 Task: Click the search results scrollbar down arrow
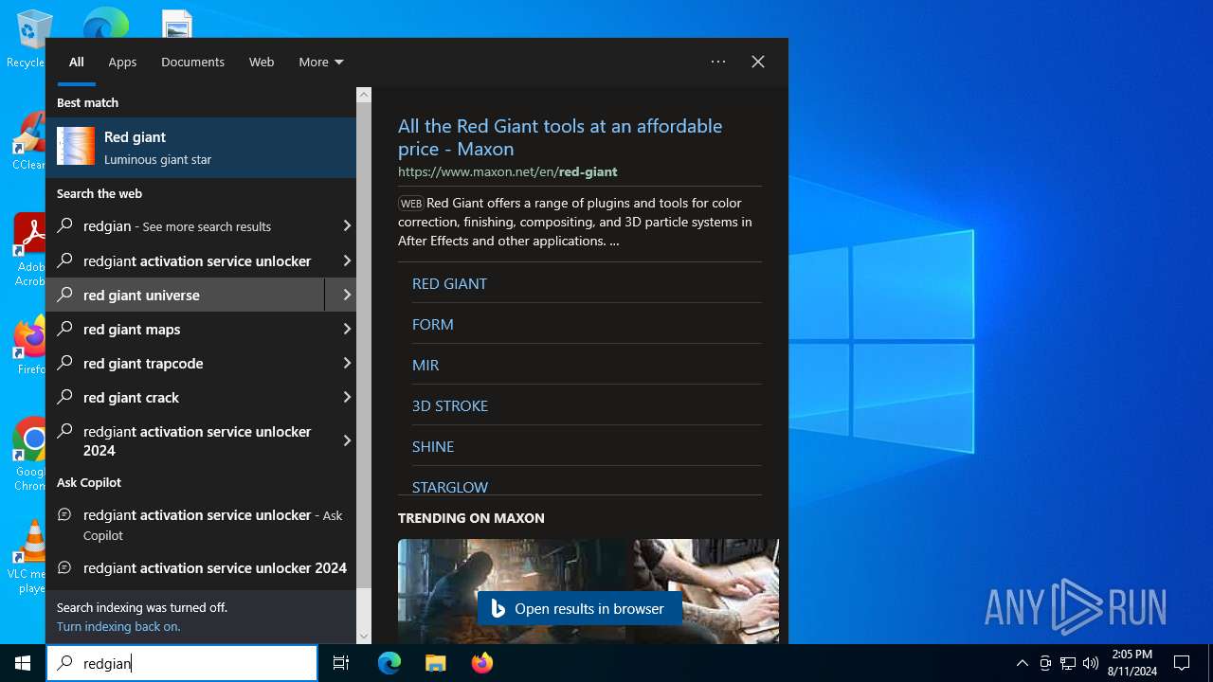[x=364, y=636]
